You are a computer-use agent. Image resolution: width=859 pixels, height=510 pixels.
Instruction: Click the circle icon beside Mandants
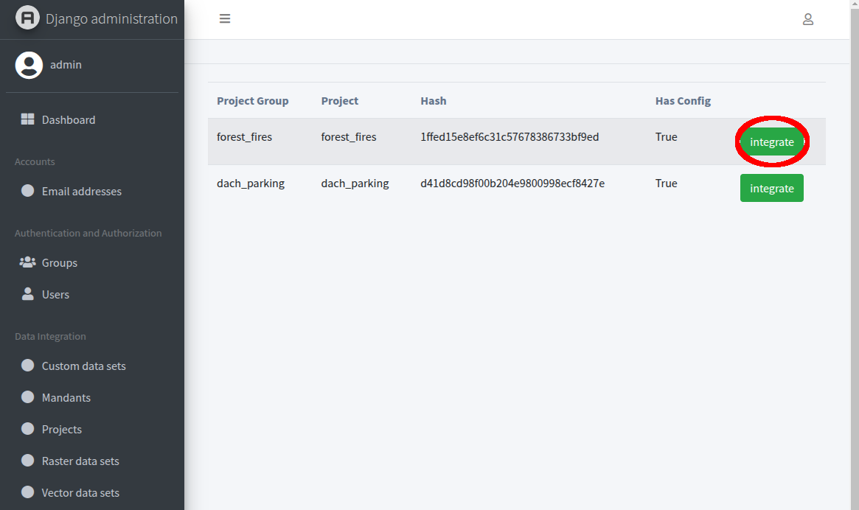click(27, 397)
